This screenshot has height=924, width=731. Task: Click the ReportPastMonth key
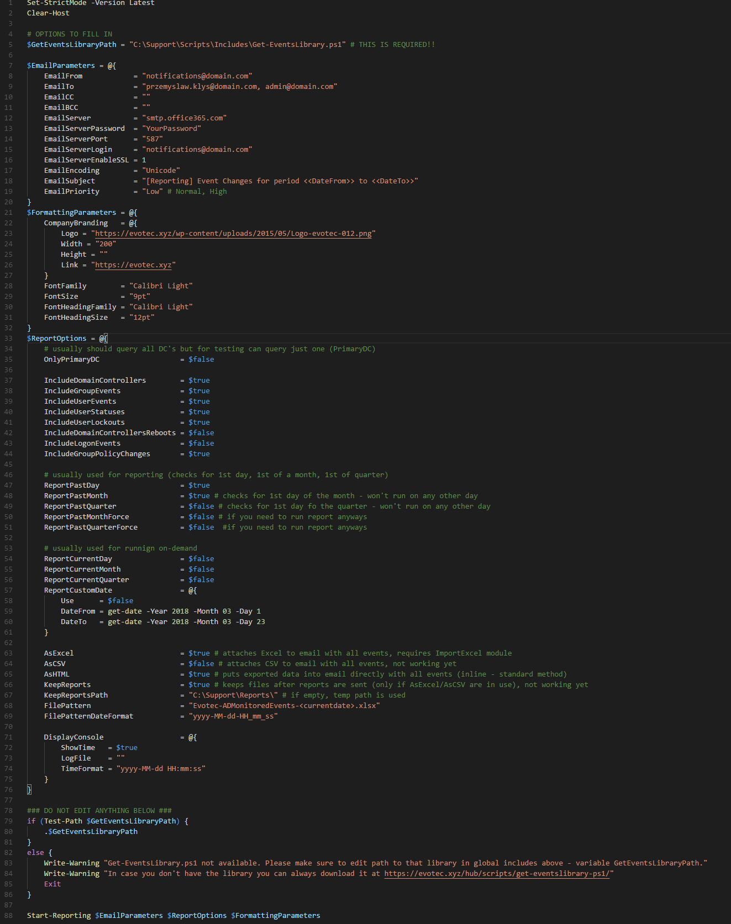click(76, 496)
